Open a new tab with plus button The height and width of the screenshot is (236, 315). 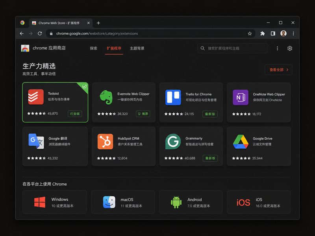(98, 23)
